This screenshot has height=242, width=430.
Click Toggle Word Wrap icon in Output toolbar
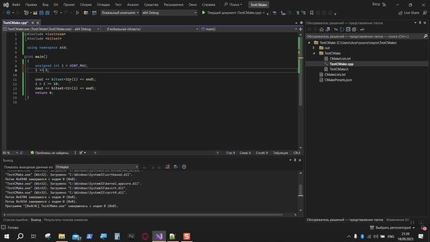tap(176, 167)
